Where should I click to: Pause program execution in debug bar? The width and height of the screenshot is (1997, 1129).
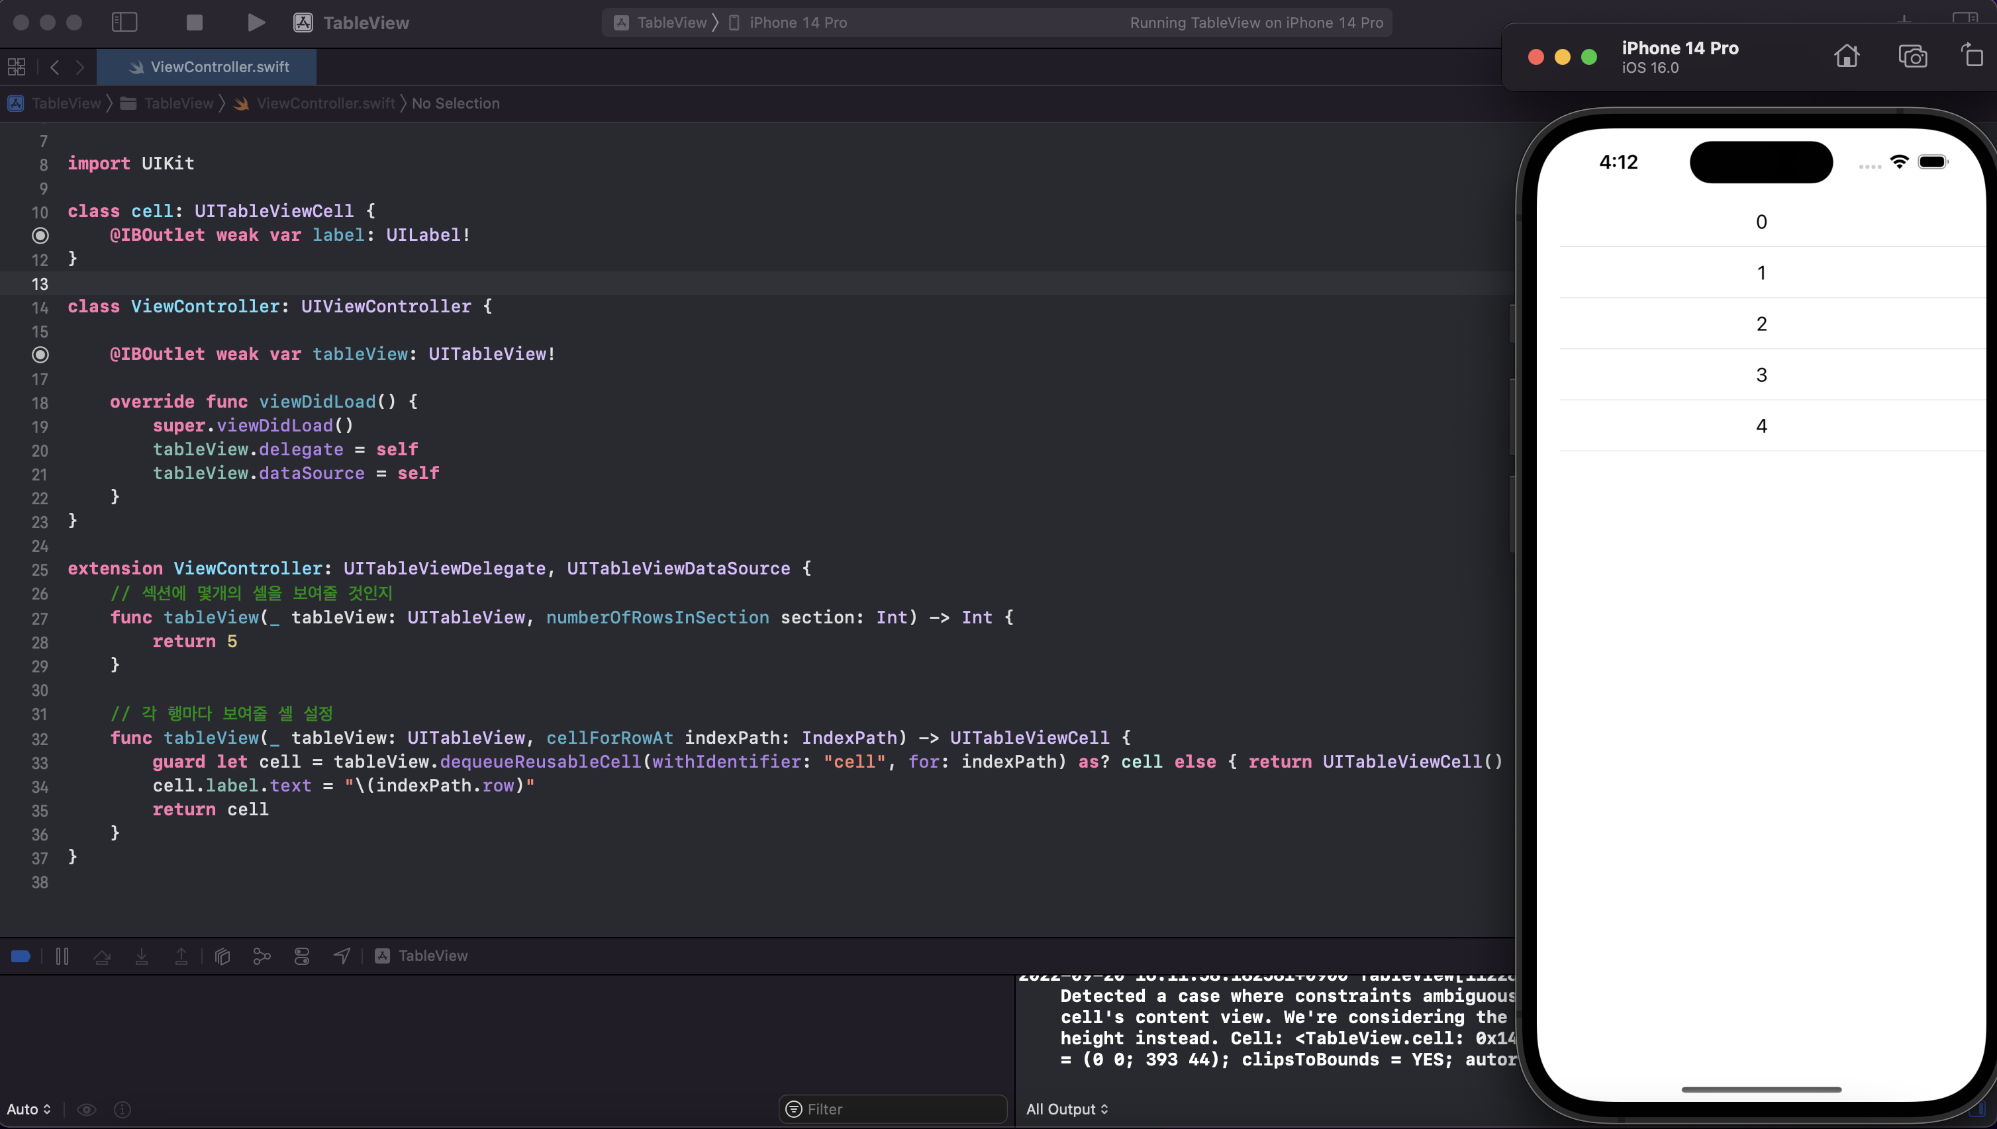62,956
